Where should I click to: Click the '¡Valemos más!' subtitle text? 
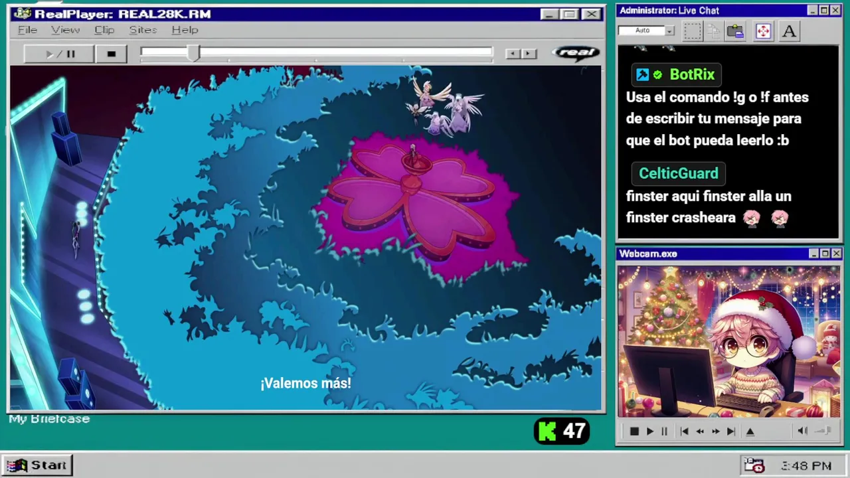coord(305,383)
